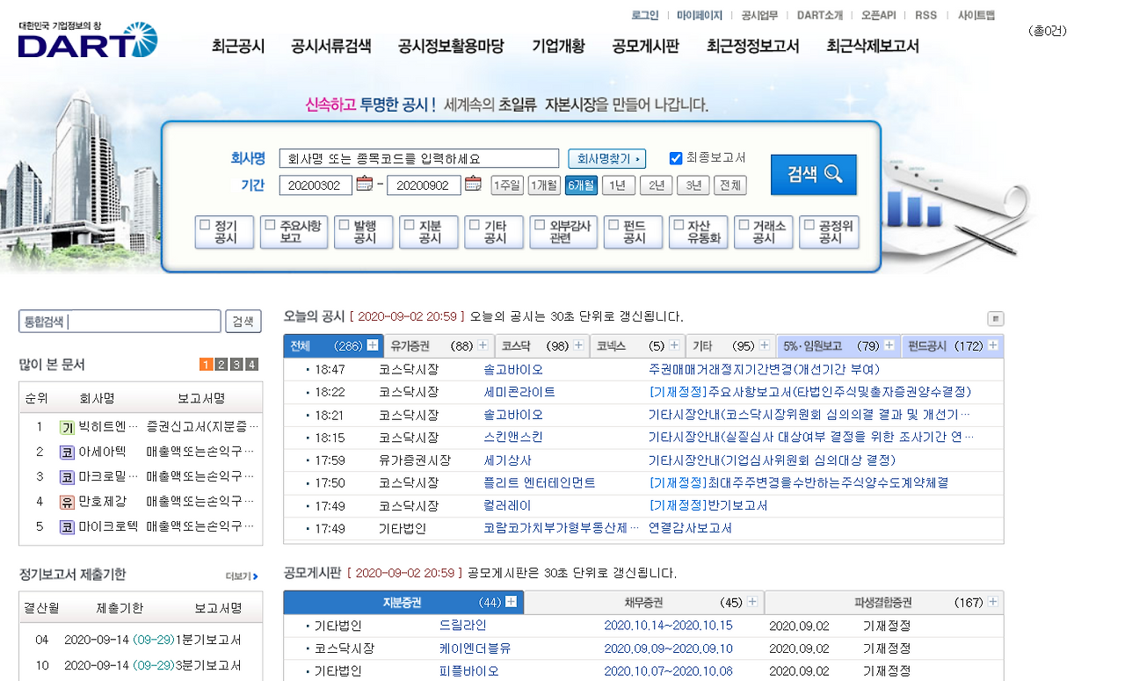
Task: Click the 통합검색 input field
Action: click(120, 322)
